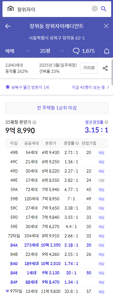The width and height of the screenshot is (113, 295).
Task: Click the address 서울특별시 성북구 장위동 62-1
Action: coord(57,38)
